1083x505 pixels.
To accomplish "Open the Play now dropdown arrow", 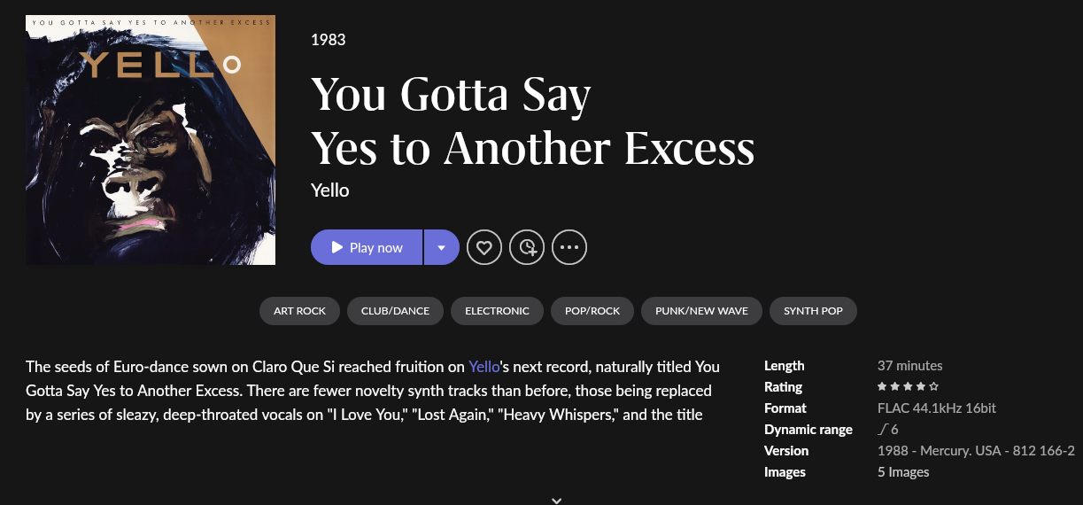I will pyautogui.click(x=441, y=247).
